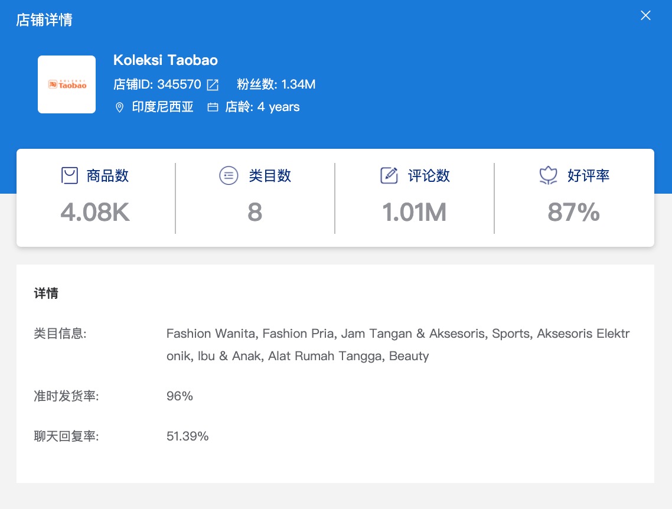Click the 准时发货率 label
Image resolution: width=672 pixels, height=509 pixels.
(66, 396)
